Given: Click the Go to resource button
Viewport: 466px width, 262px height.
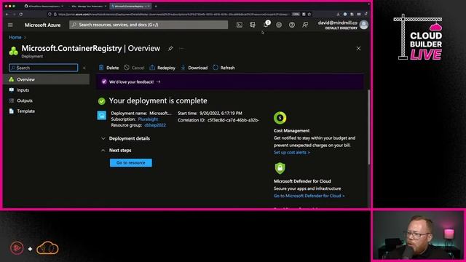Looking at the screenshot, I should pyautogui.click(x=131, y=163).
